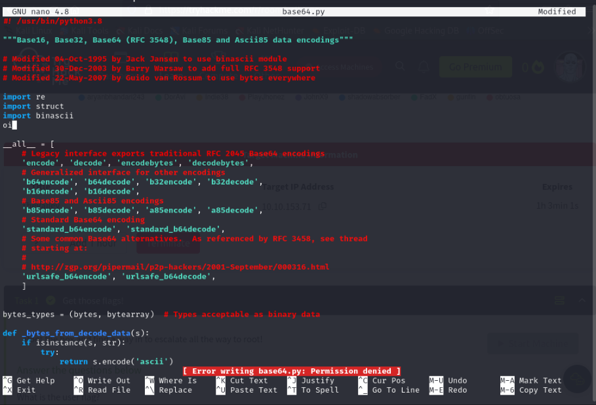Click the 'a85decode' string entry
The height and width of the screenshot is (405, 596).
tap(233, 211)
